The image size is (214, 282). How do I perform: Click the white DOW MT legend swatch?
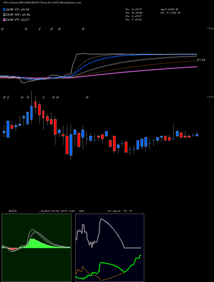click(4, 15)
